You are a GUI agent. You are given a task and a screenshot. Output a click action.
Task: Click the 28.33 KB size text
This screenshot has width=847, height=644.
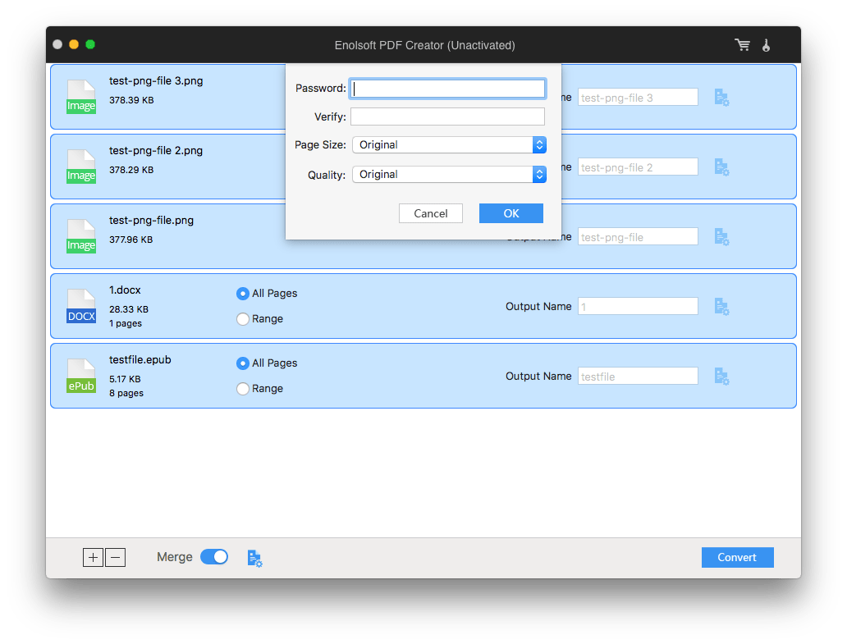[x=129, y=309]
